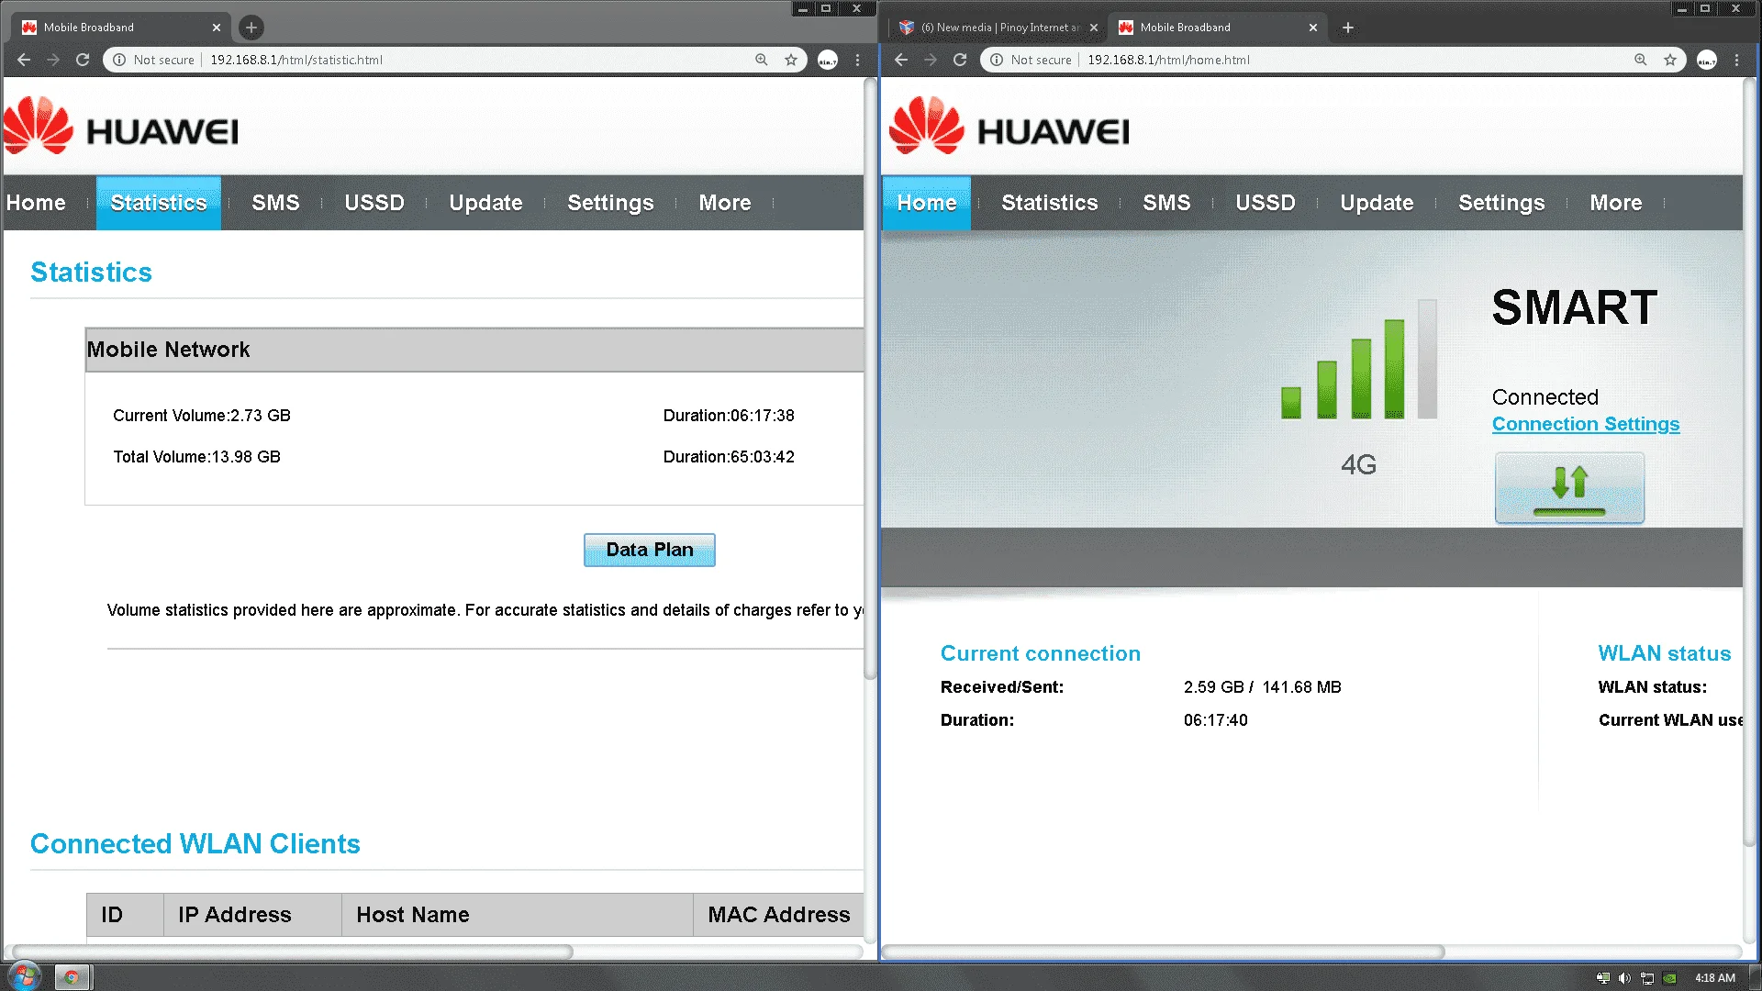Open zoom indicator in left window address bar
1762x991 pixels.
762,60
